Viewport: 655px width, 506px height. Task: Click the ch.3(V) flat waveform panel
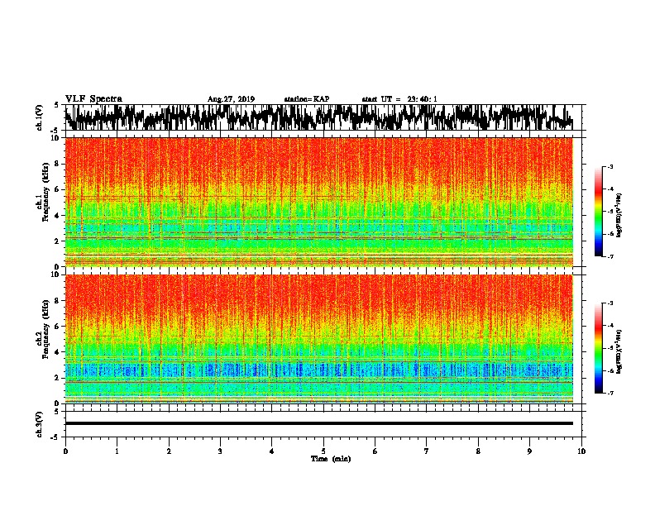(x=323, y=424)
